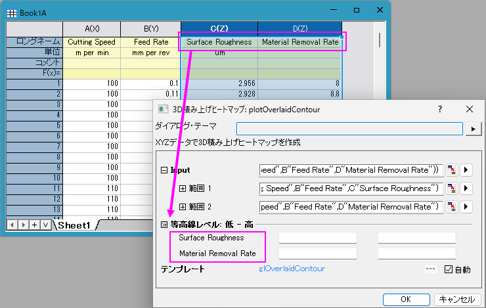Viewport: 486px width, 308px height.
Task: Open flyout arrow beside 範囲 2 field
Action: coord(466,207)
